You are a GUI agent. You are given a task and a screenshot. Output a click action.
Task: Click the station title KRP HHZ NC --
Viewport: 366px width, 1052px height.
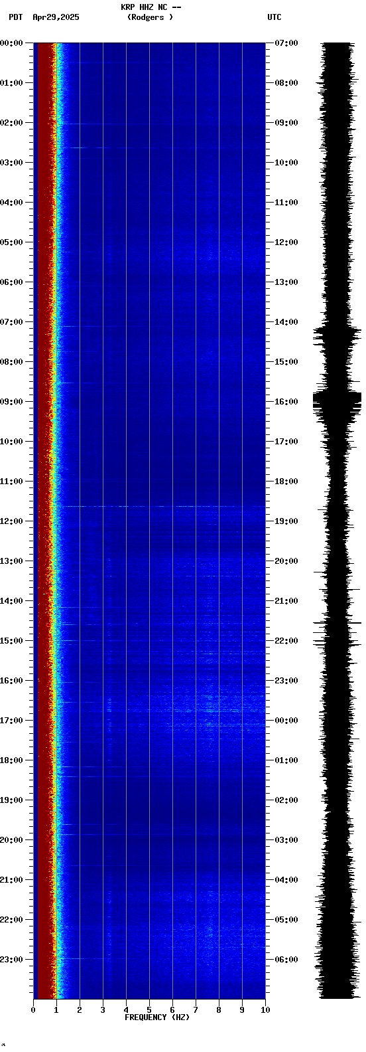(x=151, y=7)
